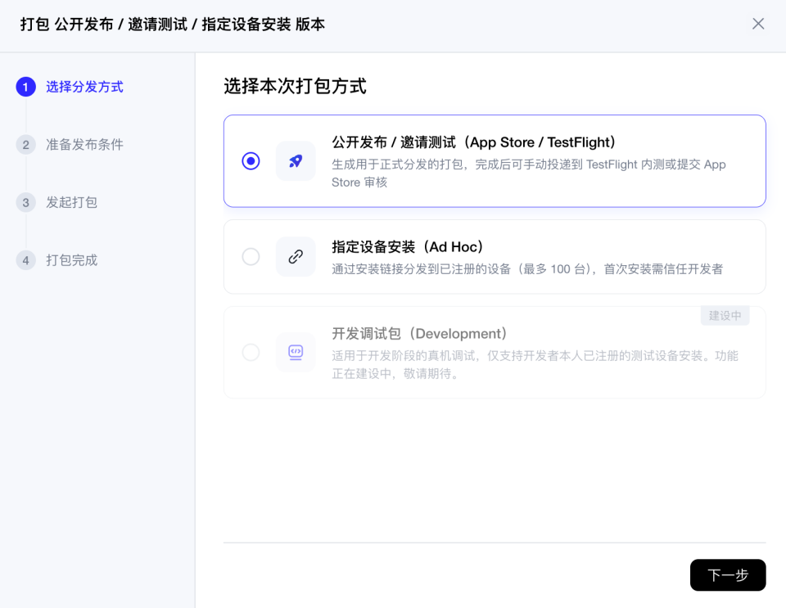Click the 下一步 button

click(728, 575)
